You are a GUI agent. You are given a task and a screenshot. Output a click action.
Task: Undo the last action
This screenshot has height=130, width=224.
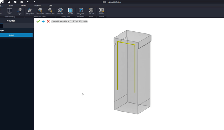click(x=28, y=2)
